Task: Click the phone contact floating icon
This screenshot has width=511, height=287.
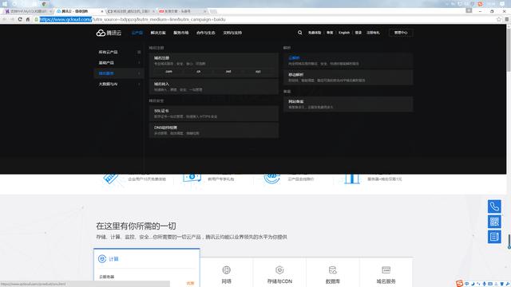Action: click(494, 206)
